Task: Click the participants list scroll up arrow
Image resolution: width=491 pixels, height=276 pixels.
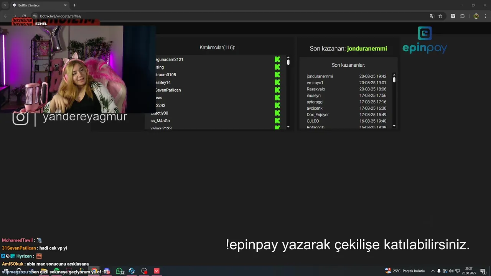Action: (288, 58)
